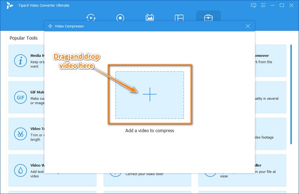Click 'Correct your video color' tool card
299x194 pixels.
[x=148, y=180]
